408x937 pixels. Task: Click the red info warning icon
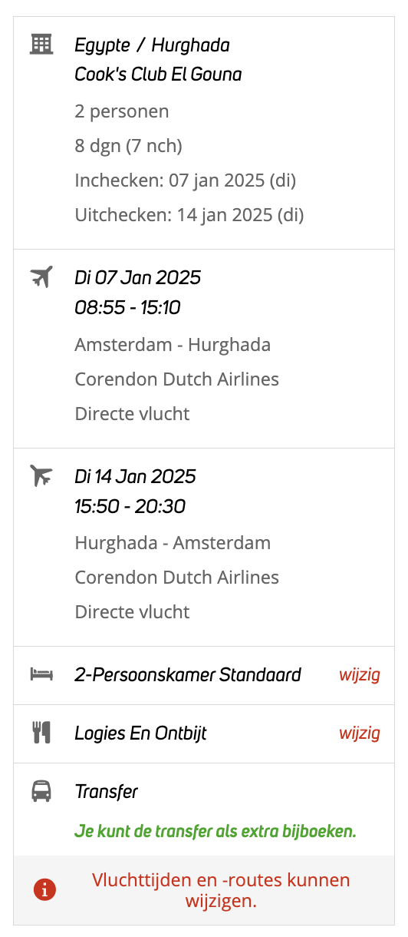pos(45,889)
